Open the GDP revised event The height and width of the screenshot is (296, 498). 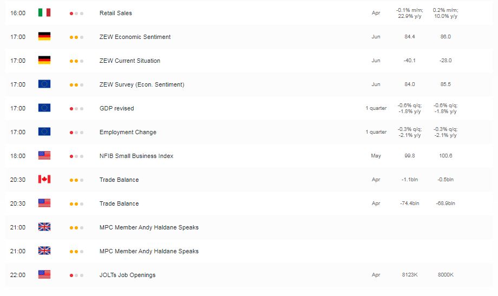[x=116, y=108]
